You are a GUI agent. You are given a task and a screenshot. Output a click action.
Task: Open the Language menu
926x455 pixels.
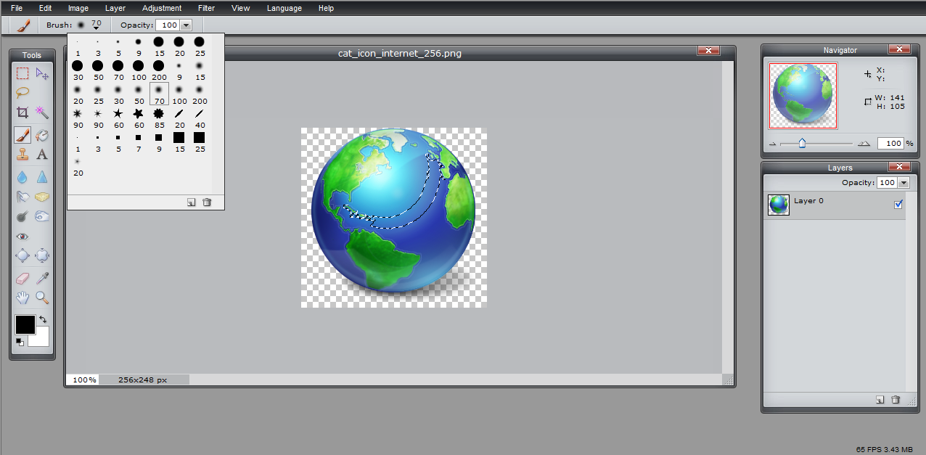[284, 8]
